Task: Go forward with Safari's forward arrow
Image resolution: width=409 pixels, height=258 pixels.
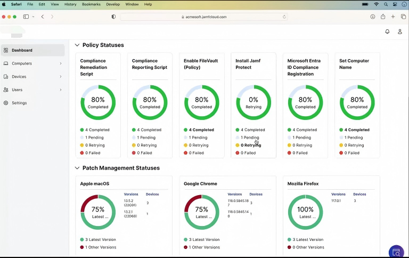Action: tap(52, 17)
